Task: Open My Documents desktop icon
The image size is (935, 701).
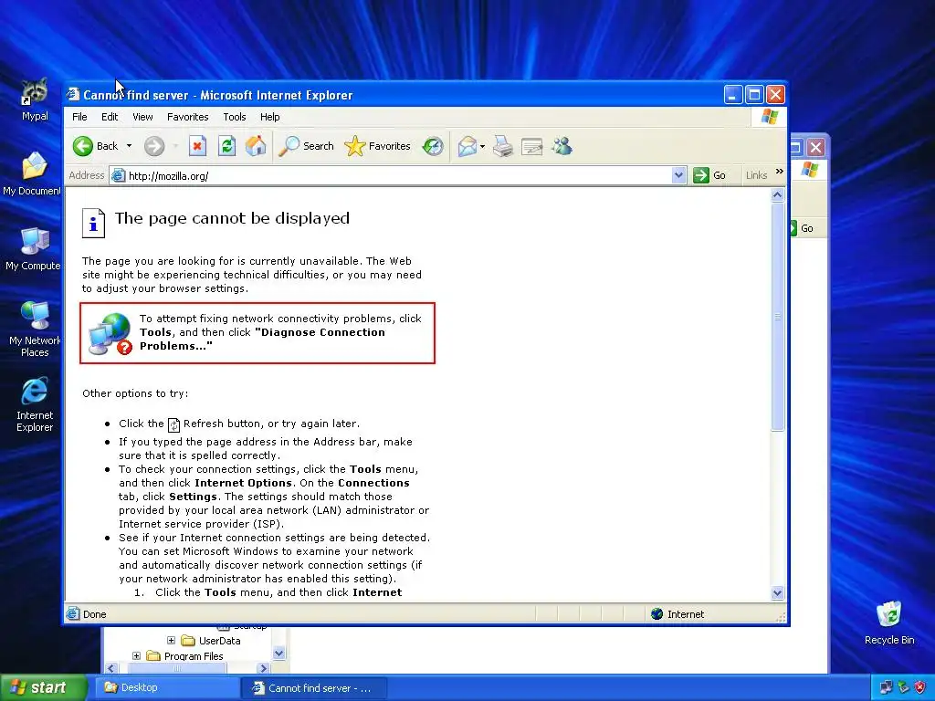Action: coord(32,174)
